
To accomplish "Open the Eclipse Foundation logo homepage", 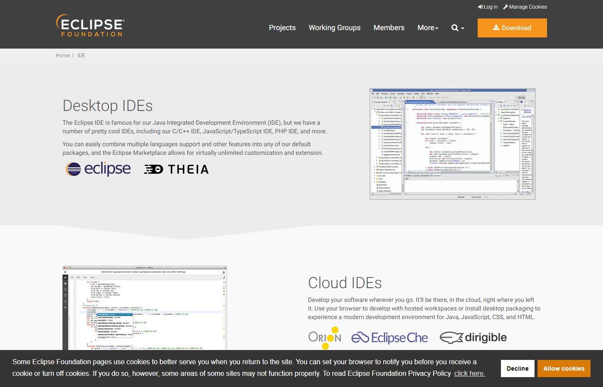I will pos(90,26).
